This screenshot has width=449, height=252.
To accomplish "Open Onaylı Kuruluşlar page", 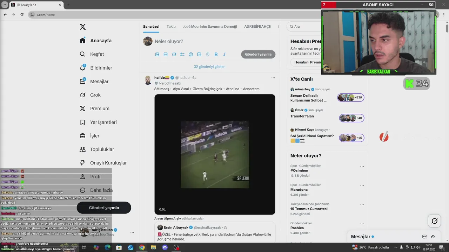I will click(103, 163).
